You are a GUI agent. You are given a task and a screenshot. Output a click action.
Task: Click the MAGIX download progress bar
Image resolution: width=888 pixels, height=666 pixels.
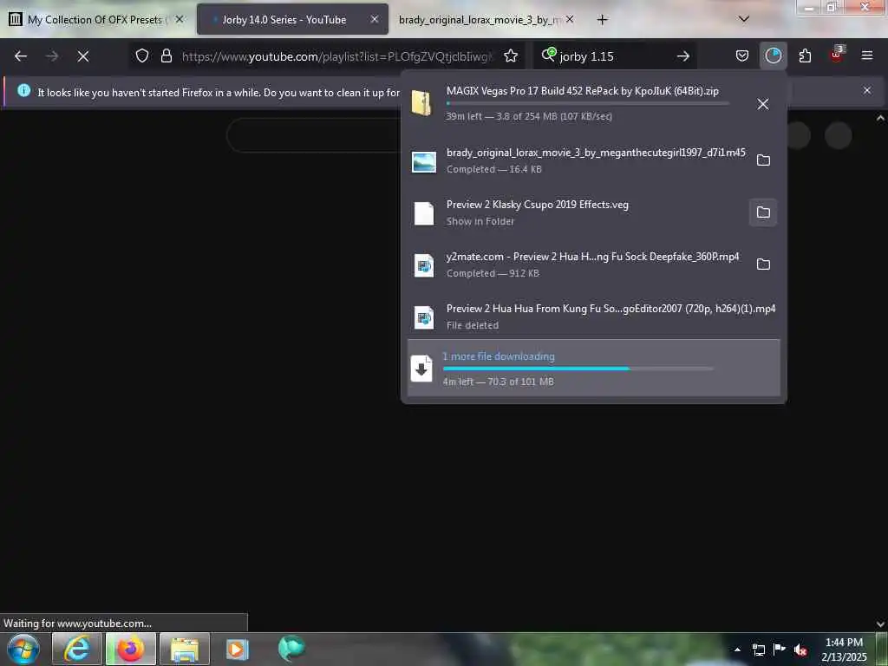click(587, 103)
